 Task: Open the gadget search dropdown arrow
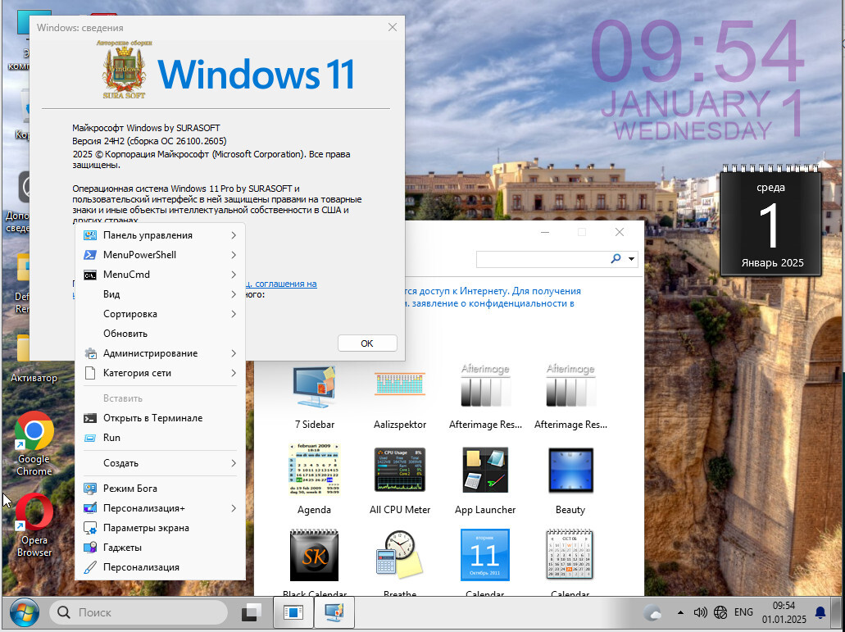click(631, 259)
